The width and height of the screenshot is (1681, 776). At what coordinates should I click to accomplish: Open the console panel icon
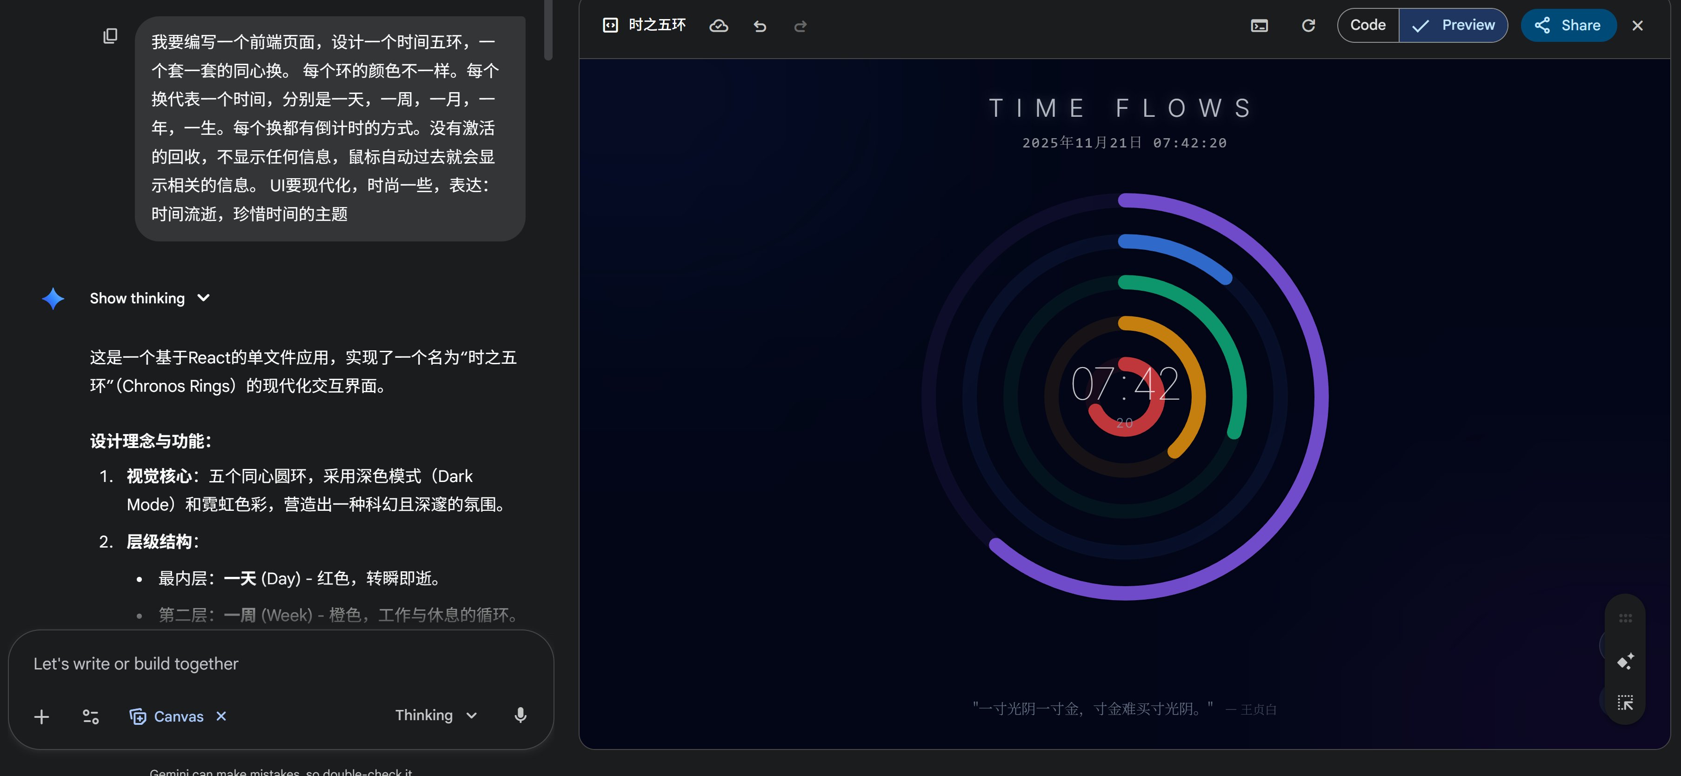tap(1259, 26)
